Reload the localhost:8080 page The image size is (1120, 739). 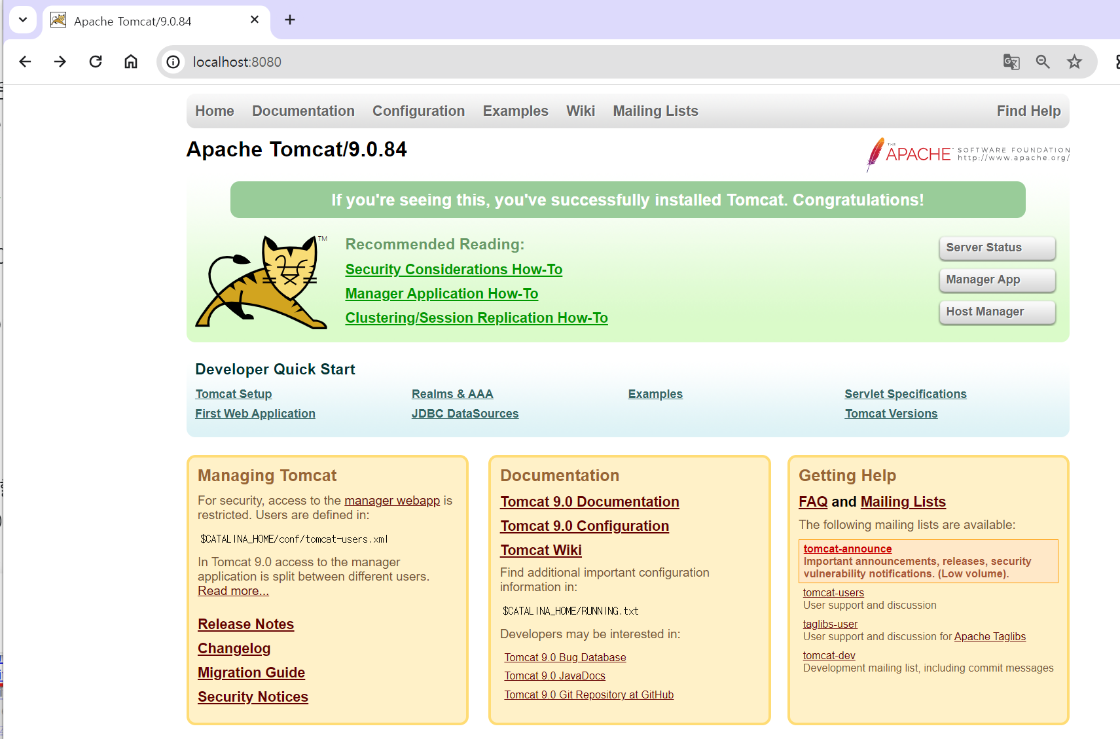[96, 62]
